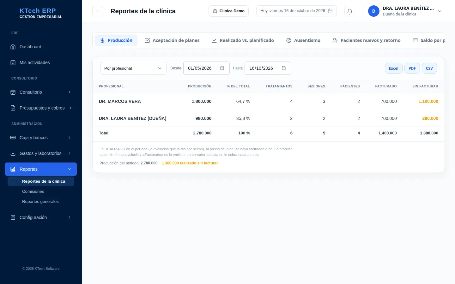Click the dollar icon on Producción tab
This screenshot has width=455, height=284.
coord(102,40)
